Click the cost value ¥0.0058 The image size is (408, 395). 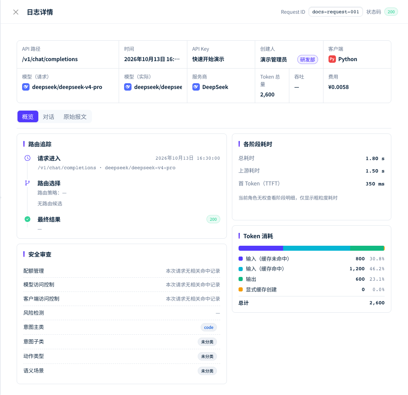click(338, 87)
